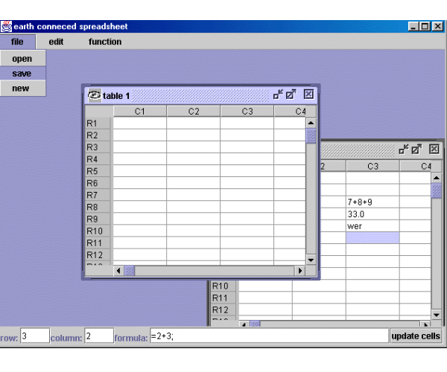This screenshot has width=447, height=372.
Task: Click background table vertical scrollbar thumb
Action: (x=437, y=190)
